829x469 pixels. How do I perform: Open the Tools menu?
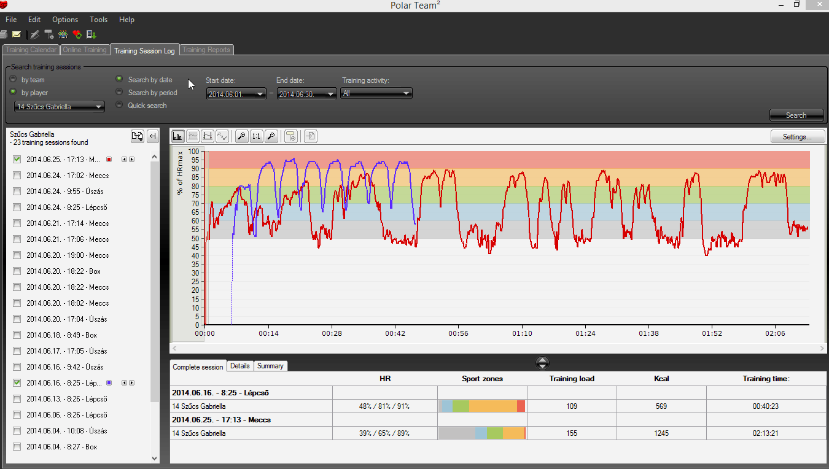[98, 20]
